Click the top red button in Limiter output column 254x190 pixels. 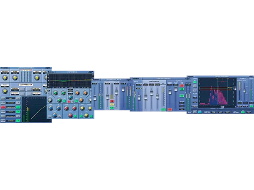point(182,86)
